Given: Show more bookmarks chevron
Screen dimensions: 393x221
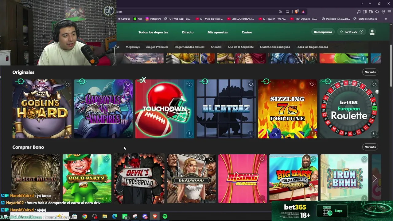Looking at the screenshot, I should pyautogui.click(x=386, y=19).
